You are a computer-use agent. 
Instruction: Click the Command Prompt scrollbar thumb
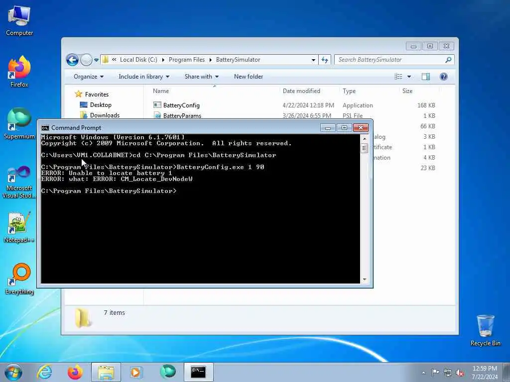tap(364, 148)
